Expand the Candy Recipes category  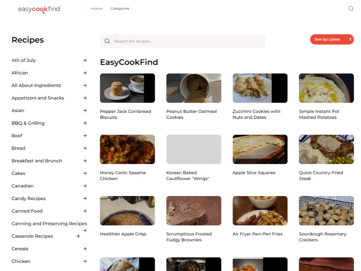tap(85, 198)
